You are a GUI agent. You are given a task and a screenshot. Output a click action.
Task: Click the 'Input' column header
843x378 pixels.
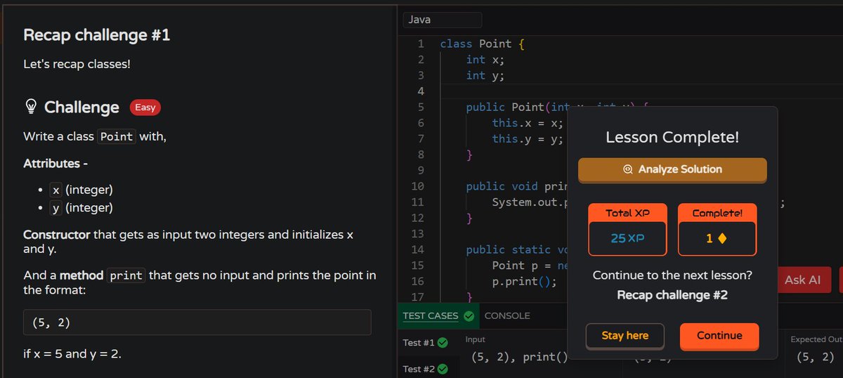pos(475,339)
